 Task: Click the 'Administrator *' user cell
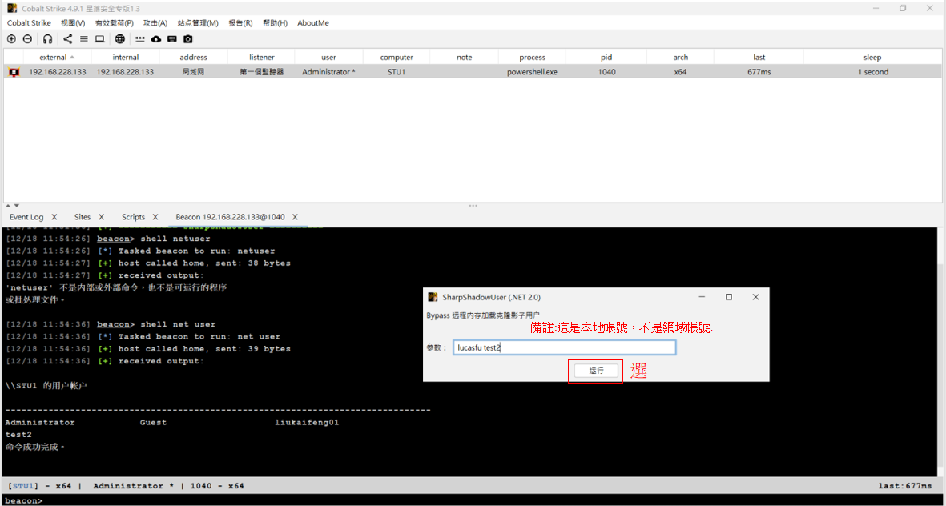[328, 72]
